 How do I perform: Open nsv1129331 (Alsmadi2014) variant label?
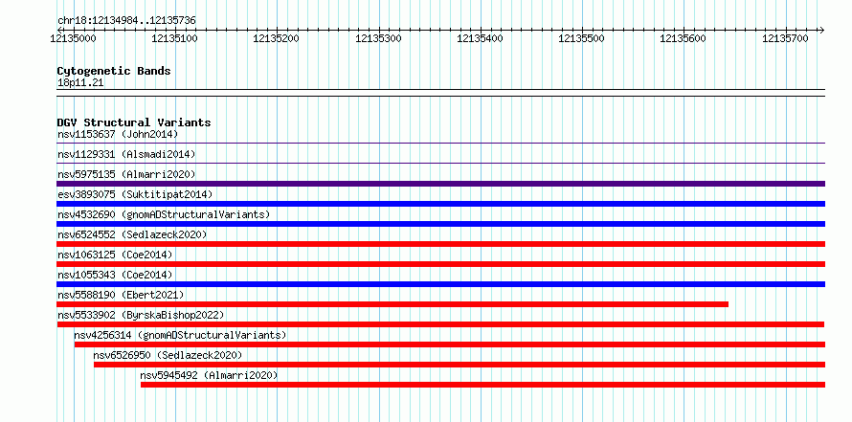coord(126,154)
